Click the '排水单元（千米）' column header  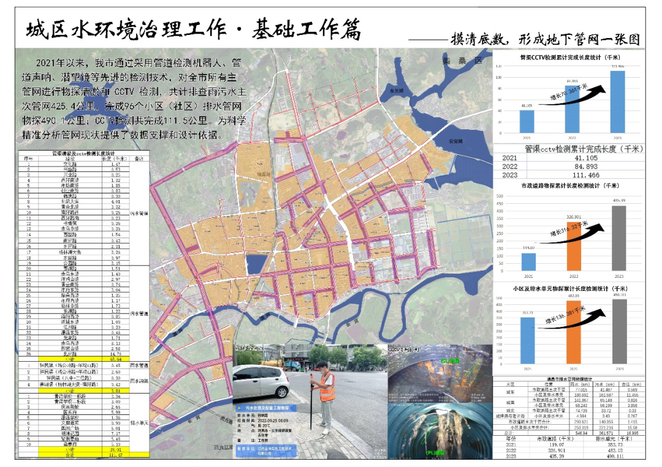pos(614,439)
